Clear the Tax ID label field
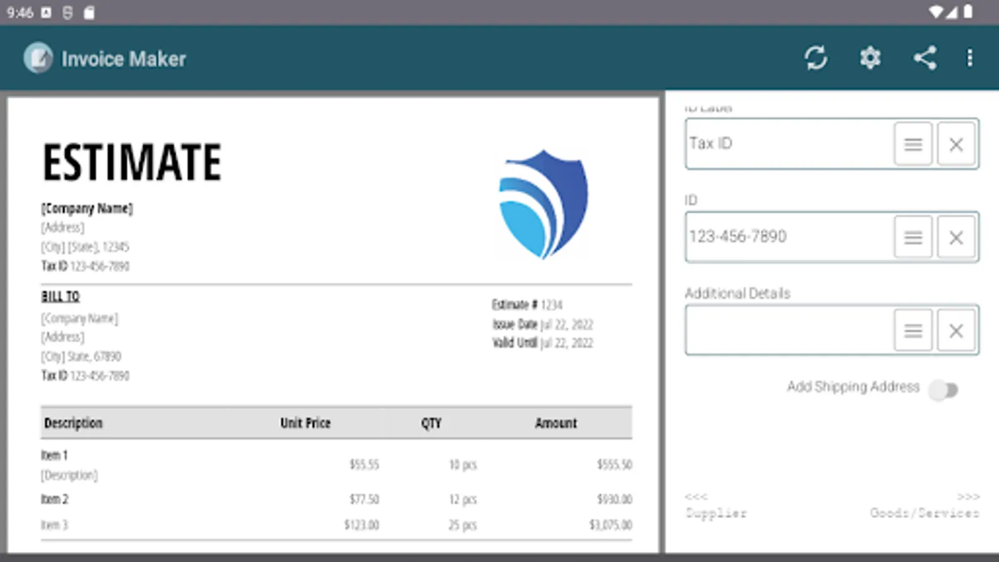Screen dimensions: 999x562 (x=956, y=144)
